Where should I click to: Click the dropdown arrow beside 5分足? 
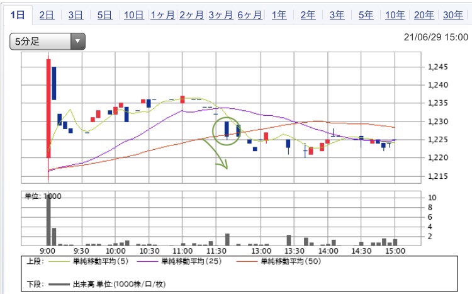78,42
